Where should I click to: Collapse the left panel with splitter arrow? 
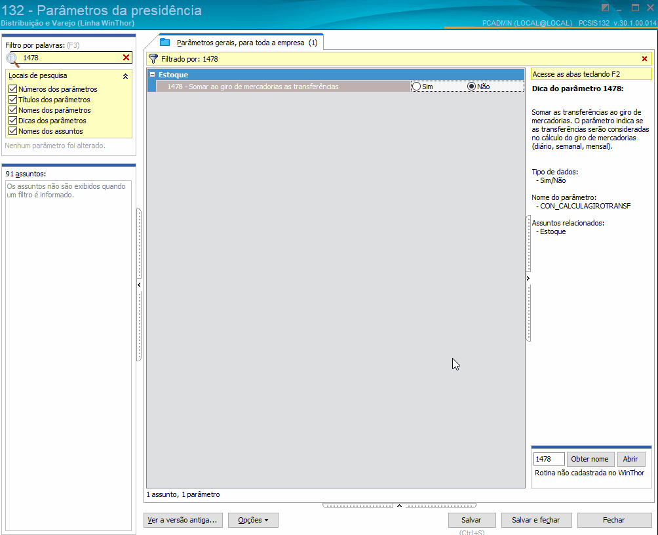pos(139,285)
